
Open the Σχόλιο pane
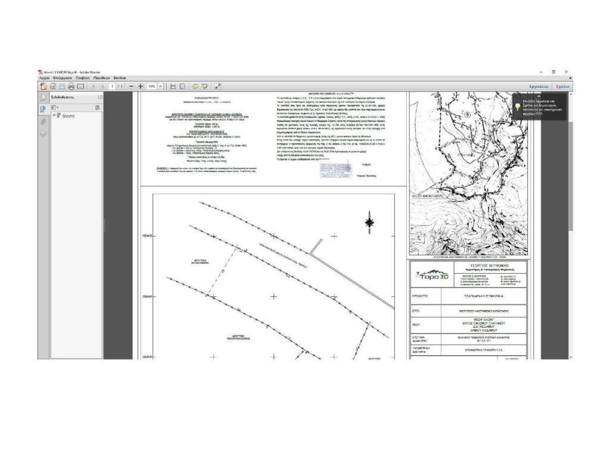[x=563, y=86]
